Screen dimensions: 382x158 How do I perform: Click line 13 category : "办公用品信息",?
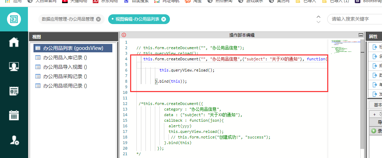pos(193,109)
